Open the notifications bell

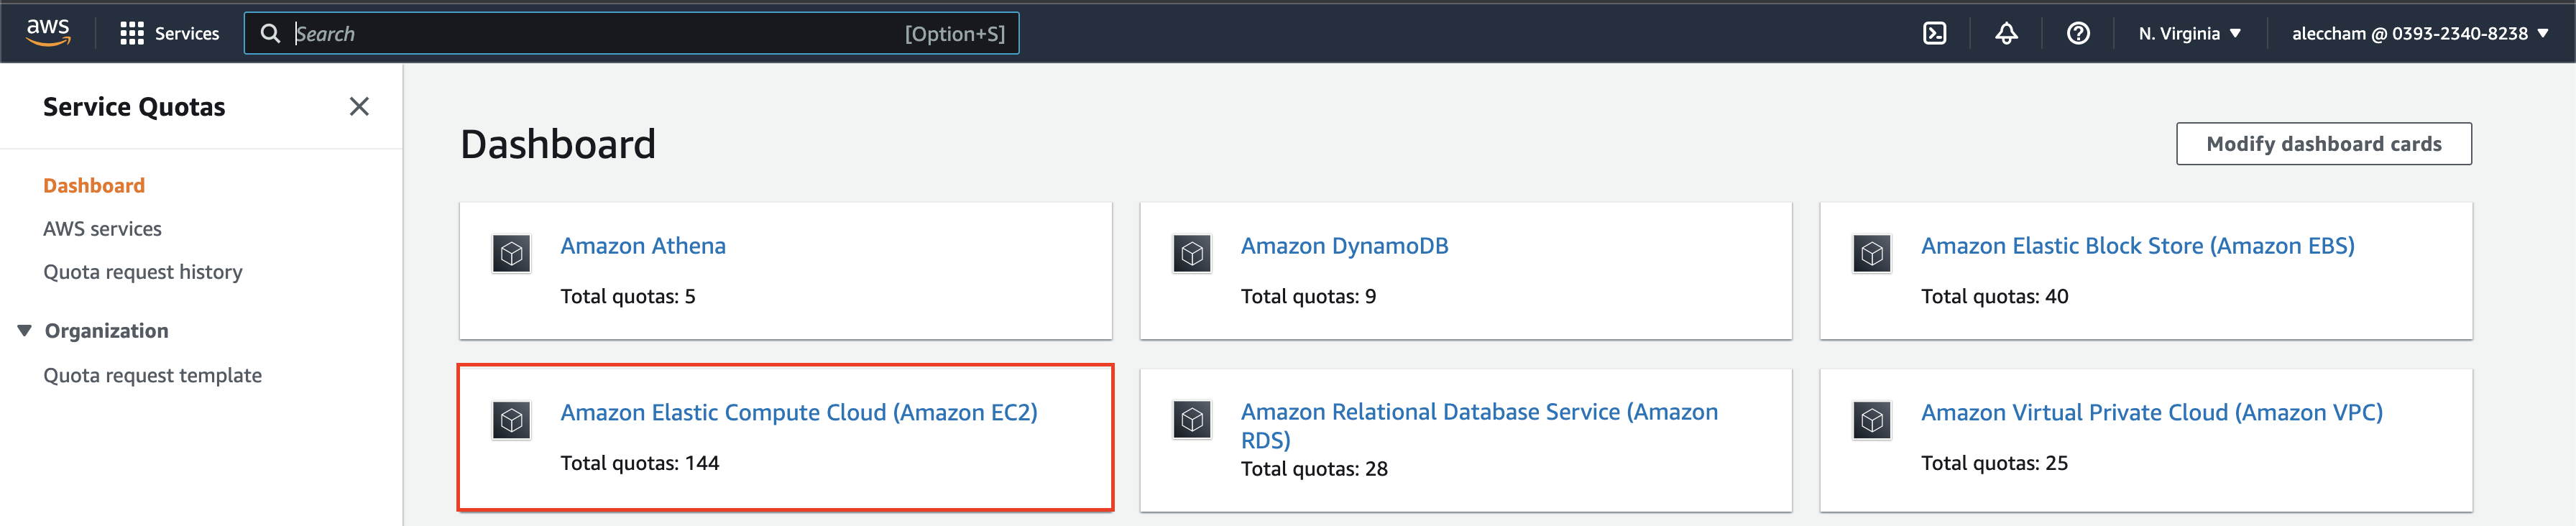point(2006,34)
